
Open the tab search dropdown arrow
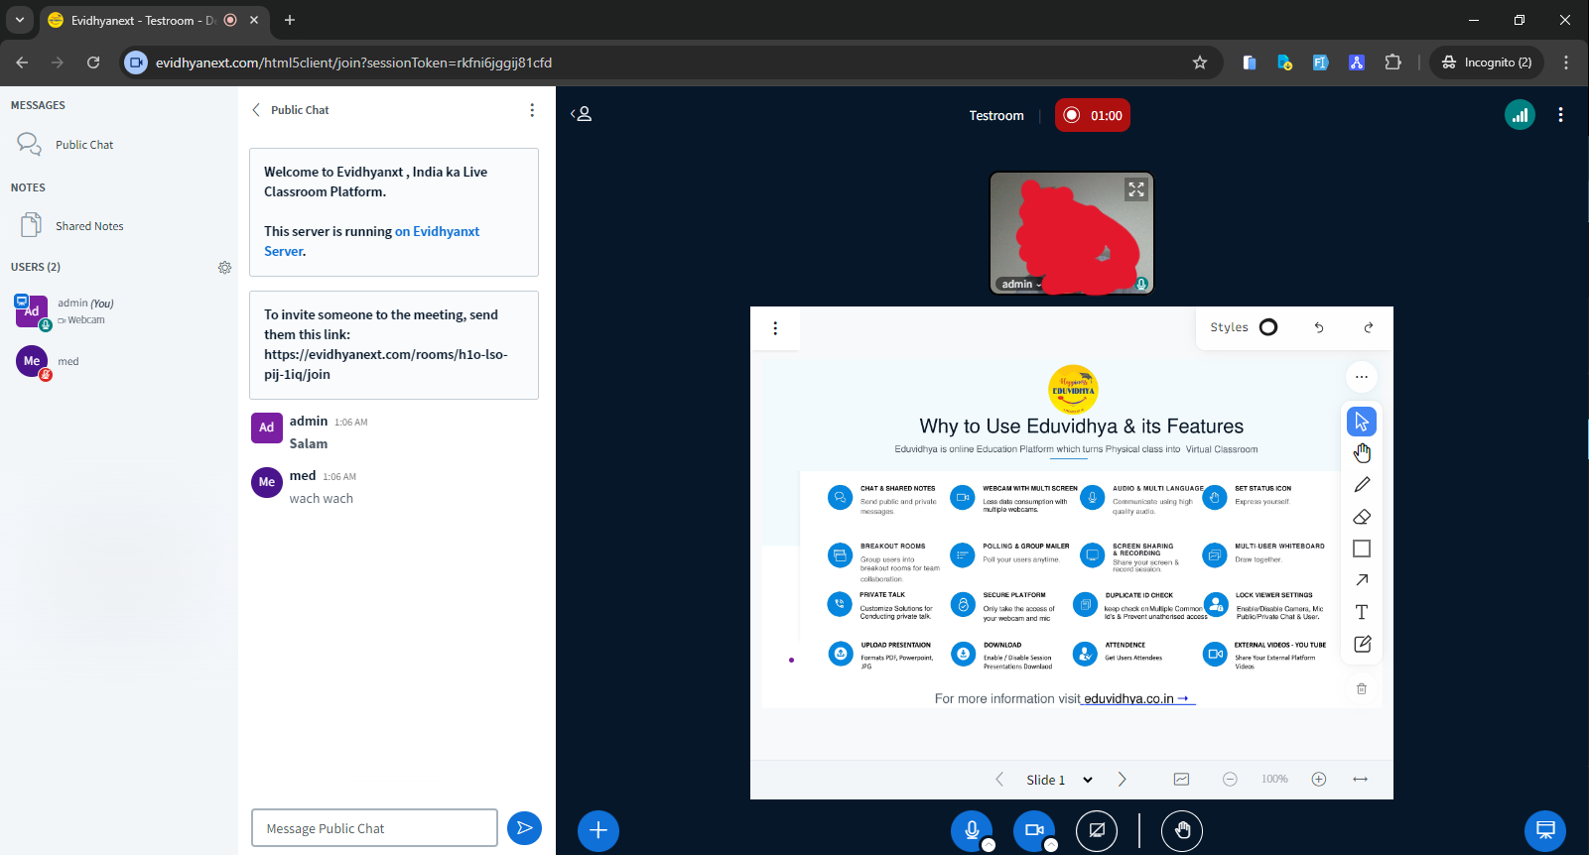tap(20, 20)
